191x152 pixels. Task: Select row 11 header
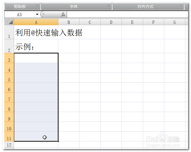(x=9, y=136)
